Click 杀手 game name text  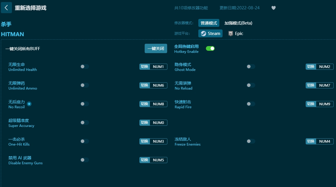pos(6,24)
